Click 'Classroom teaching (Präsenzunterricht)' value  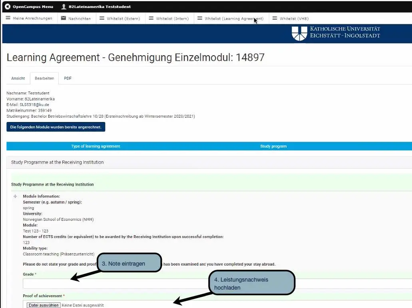(58, 254)
